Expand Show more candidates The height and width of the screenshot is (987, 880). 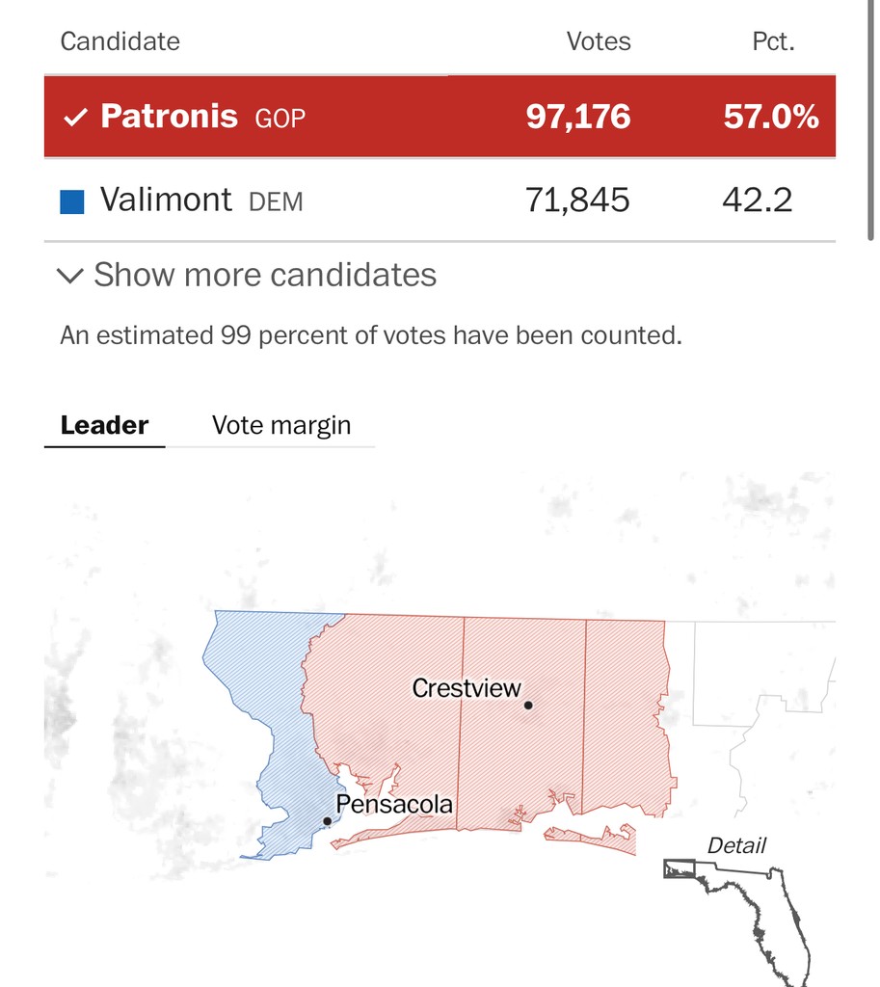(248, 276)
